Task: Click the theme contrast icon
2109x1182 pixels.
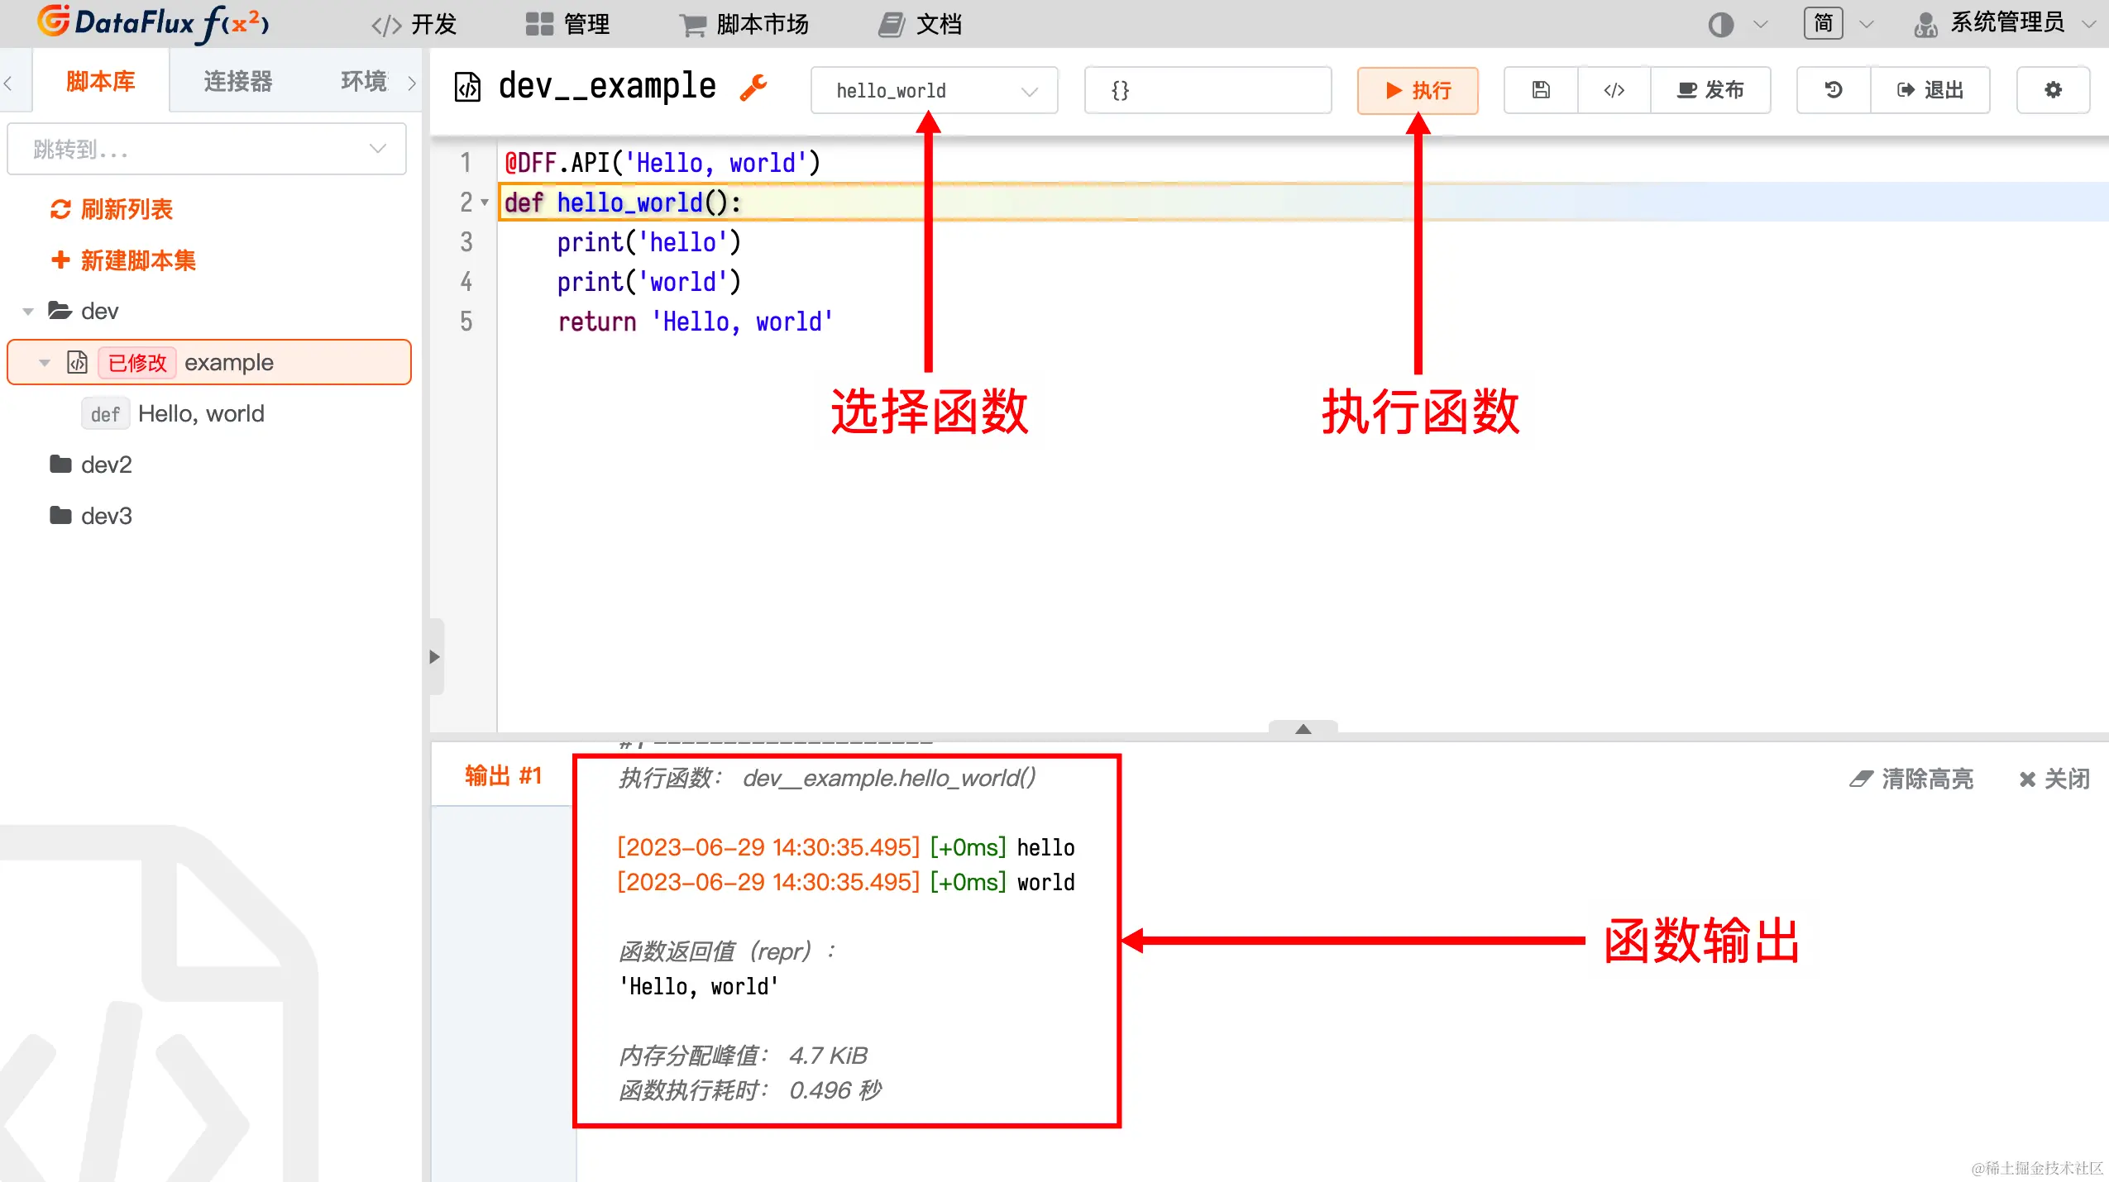Action: (1720, 25)
